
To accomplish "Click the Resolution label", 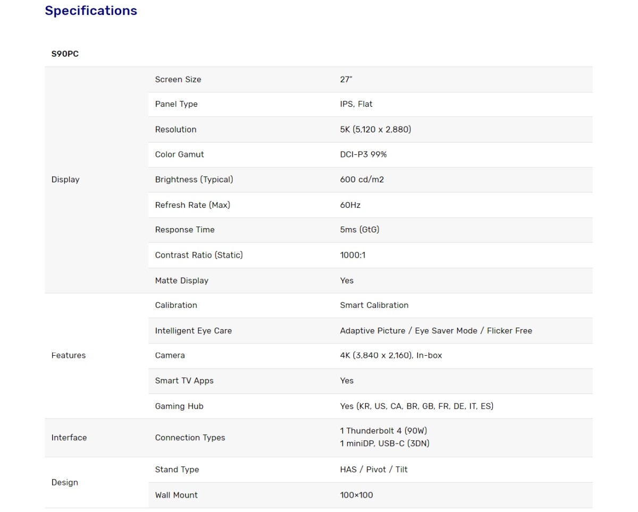I will pyautogui.click(x=176, y=129).
